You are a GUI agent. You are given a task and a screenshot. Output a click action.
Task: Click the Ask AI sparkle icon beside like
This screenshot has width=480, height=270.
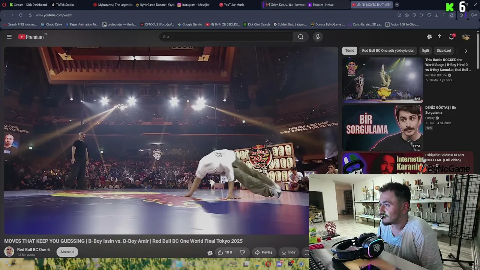[x=210, y=253]
